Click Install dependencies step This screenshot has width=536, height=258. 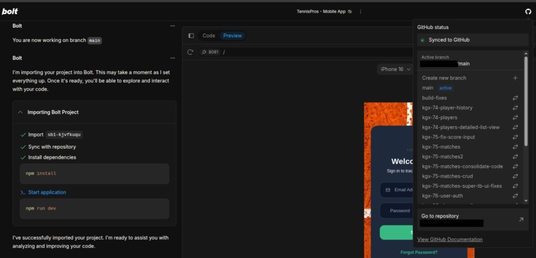(52, 157)
